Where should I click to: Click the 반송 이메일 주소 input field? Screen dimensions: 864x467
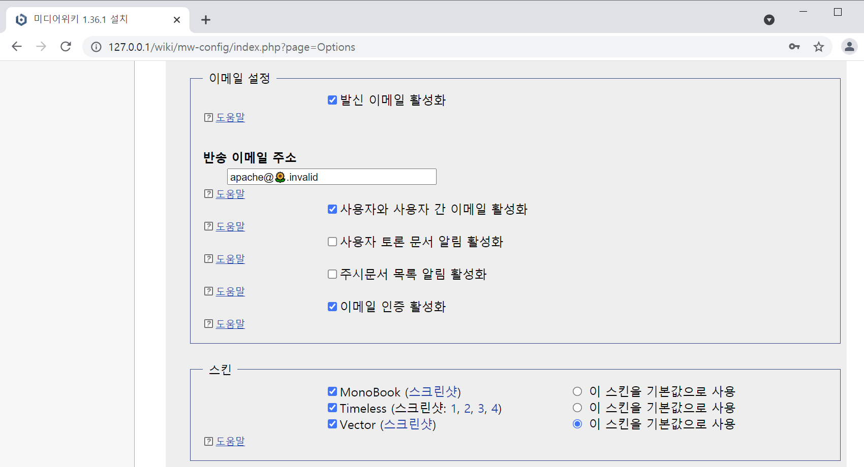332,177
